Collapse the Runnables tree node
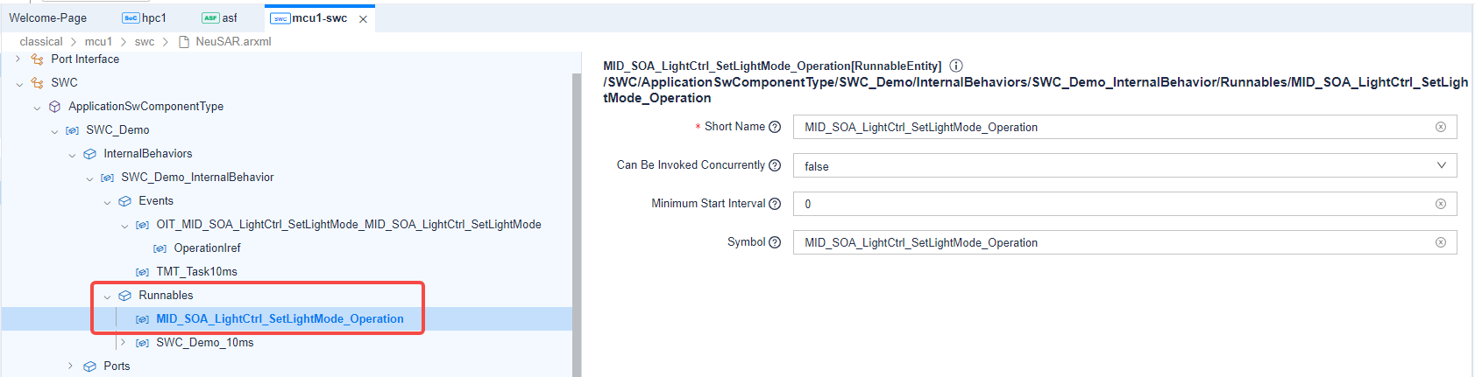 click(108, 297)
